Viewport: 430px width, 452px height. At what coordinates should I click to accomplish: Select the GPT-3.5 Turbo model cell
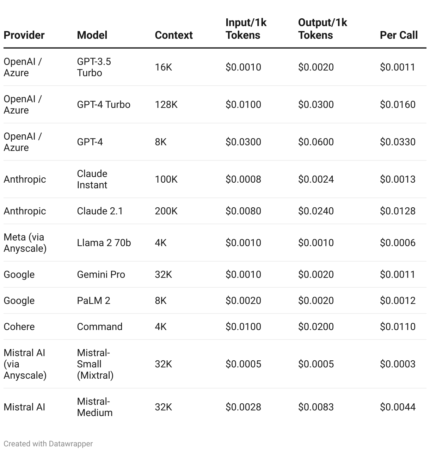94,67
